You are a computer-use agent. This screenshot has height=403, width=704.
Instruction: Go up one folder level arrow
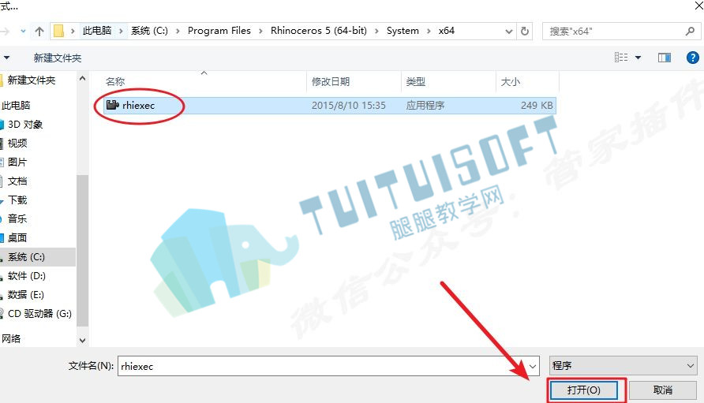click(39, 31)
